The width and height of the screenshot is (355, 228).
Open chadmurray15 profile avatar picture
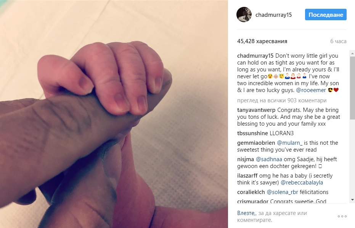244,15
